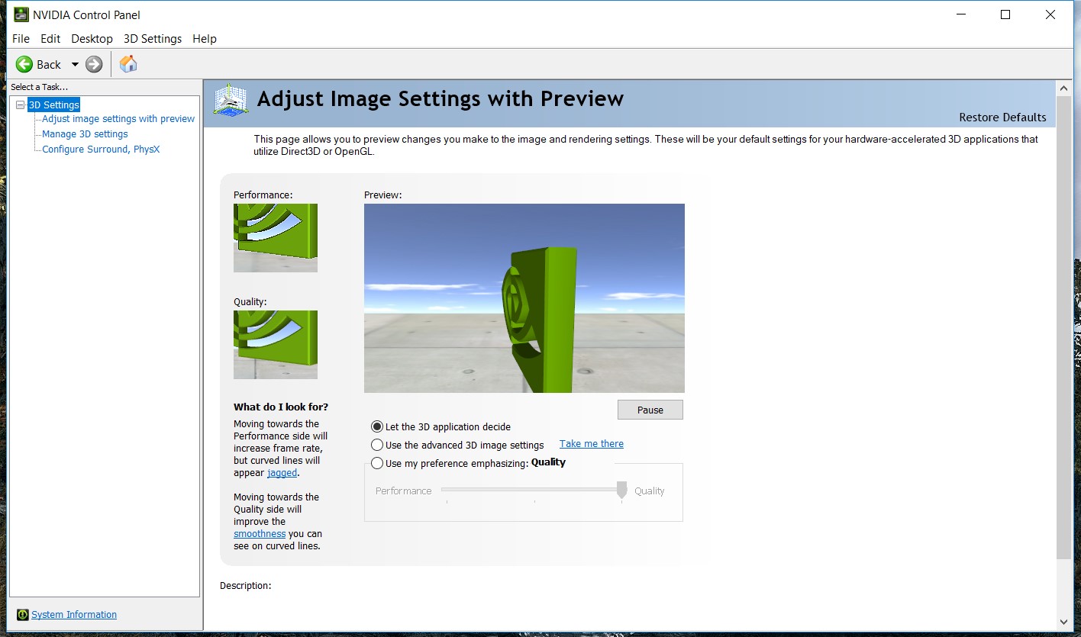Open Adjust image settings with preview
Viewport: 1081px width, 637px height.
pos(118,119)
